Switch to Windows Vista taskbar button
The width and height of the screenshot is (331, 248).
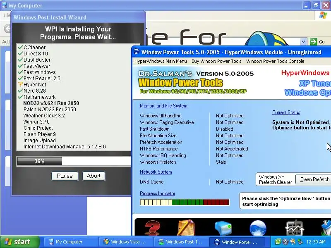(x=126, y=242)
